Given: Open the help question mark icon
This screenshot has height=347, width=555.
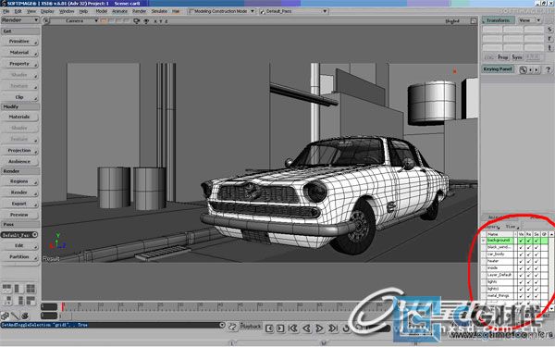Looking at the screenshot, I should tap(548, 69).
